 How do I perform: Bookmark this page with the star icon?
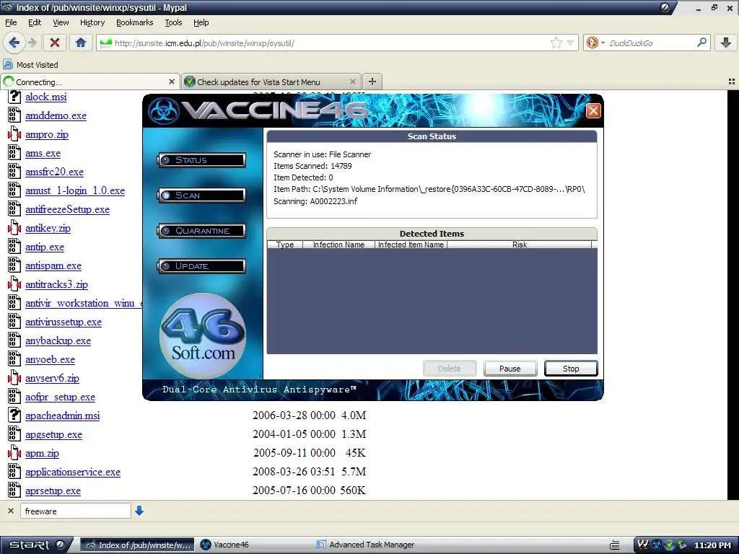pyautogui.click(x=556, y=43)
